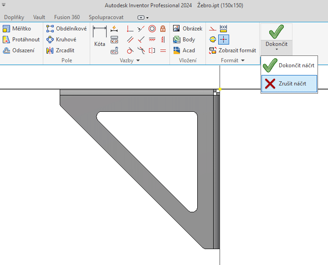Expand the Vazby panel dropdown
Screen dimensions: 328x265
point(138,60)
